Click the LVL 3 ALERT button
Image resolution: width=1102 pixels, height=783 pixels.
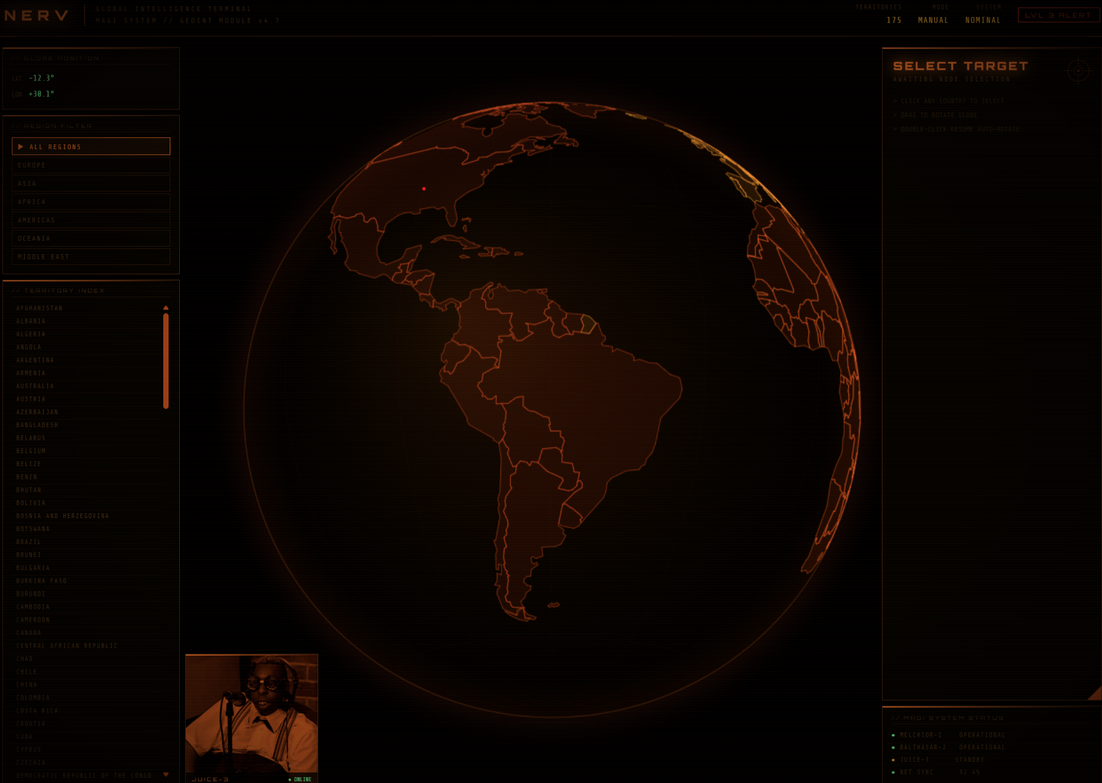click(1058, 15)
